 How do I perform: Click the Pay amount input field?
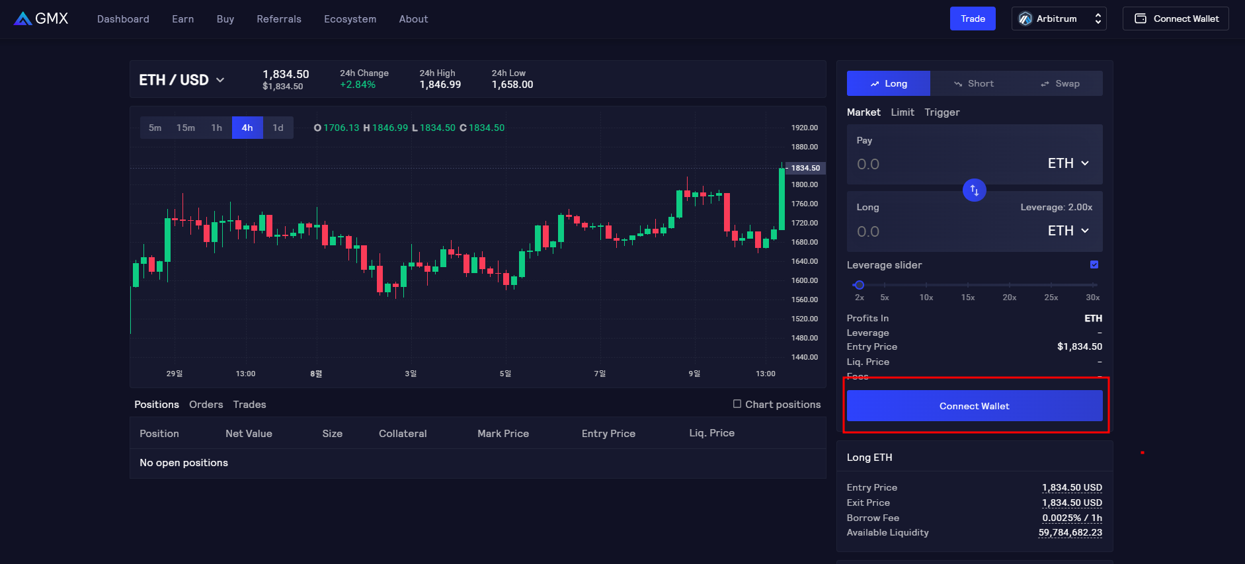coord(945,164)
